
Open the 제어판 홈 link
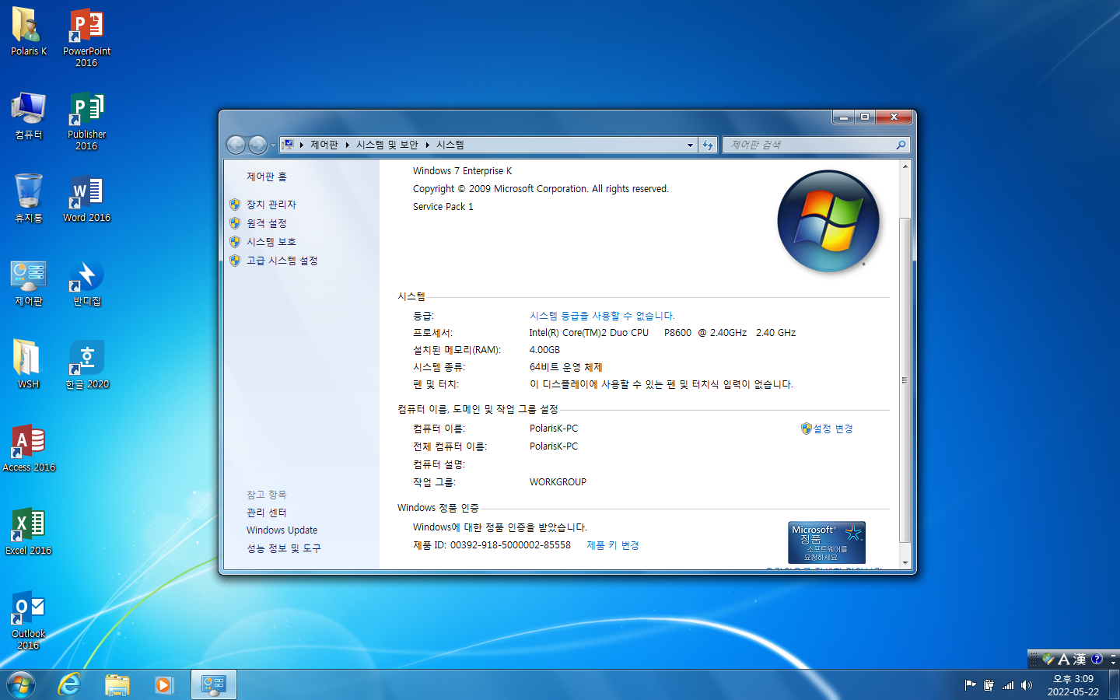click(267, 177)
